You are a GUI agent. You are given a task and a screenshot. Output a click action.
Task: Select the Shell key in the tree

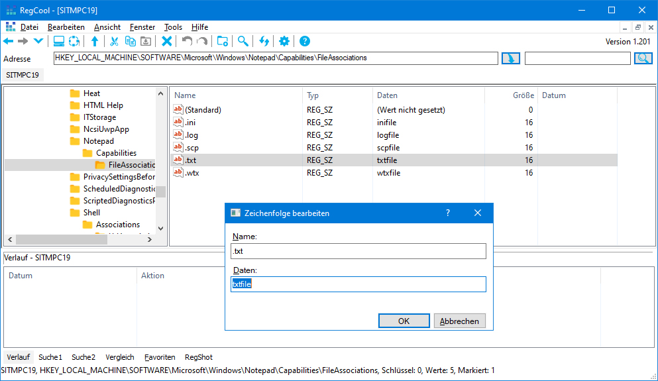coord(91,212)
